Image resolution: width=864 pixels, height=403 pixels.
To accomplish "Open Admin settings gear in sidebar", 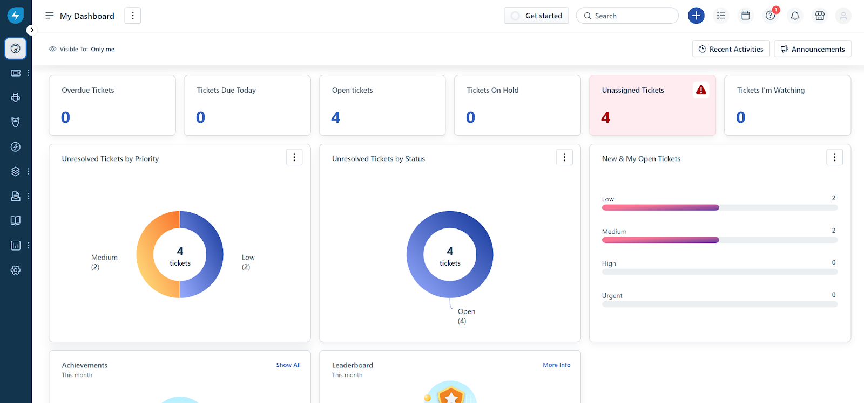I will [x=16, y=270].
